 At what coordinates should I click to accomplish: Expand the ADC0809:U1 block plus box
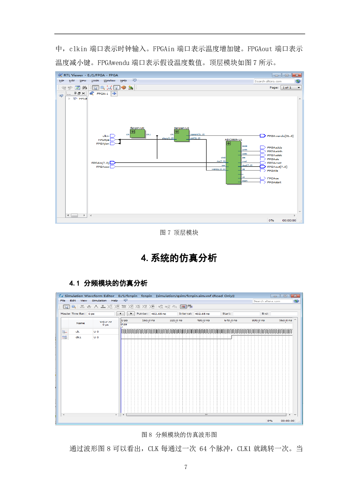tap(228, 143)
